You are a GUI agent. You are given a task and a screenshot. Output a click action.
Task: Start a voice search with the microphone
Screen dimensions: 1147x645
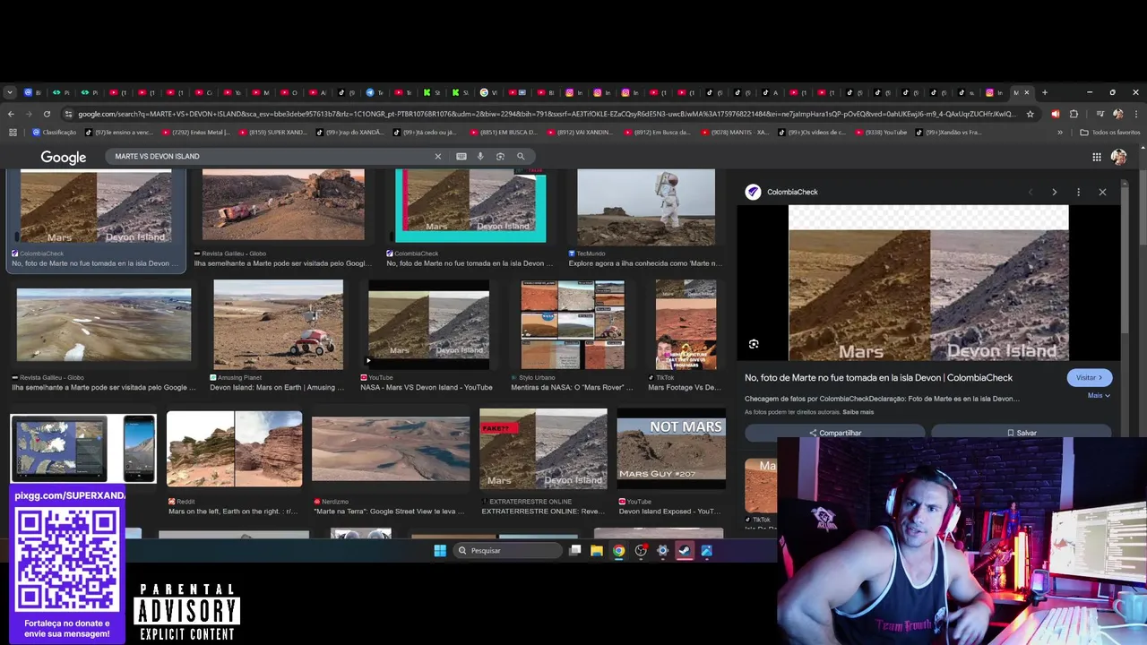[480, 156]
